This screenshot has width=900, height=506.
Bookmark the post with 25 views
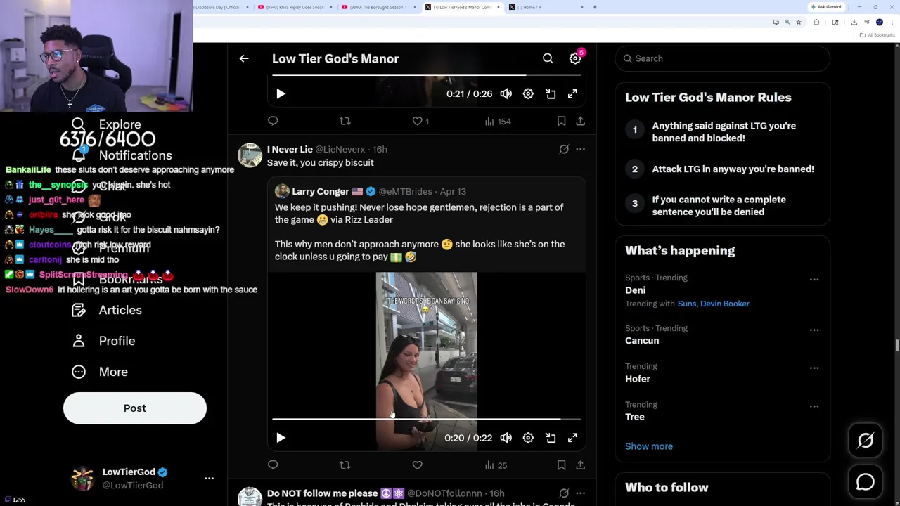(x=561, y=465)
